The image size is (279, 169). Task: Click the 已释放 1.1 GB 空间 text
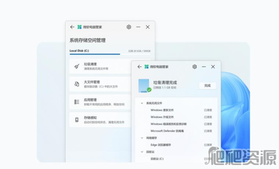pos(165,88)
